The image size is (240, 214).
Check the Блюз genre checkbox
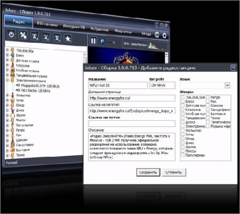coord(182,101)
